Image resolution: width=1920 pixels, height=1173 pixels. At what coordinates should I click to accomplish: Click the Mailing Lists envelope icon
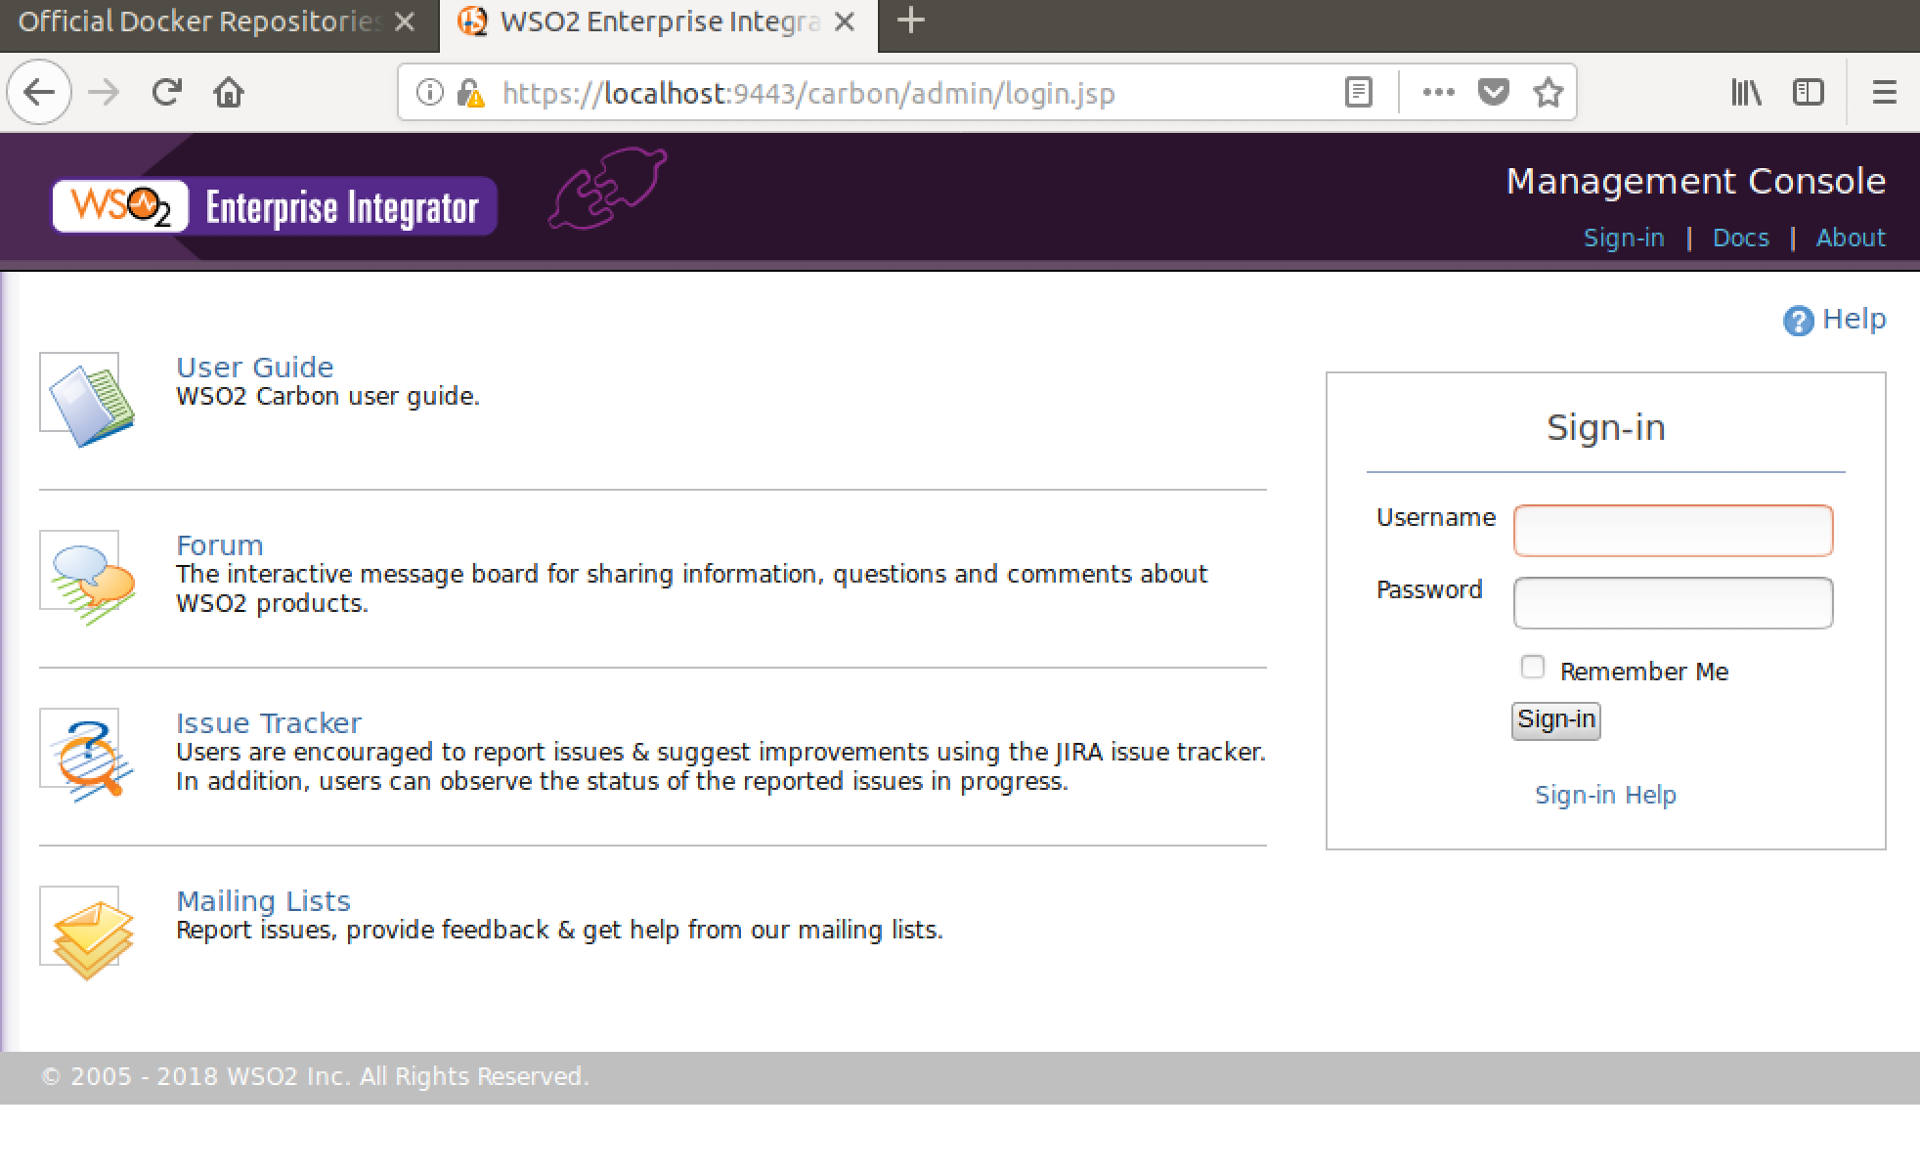tap(88, 933)
